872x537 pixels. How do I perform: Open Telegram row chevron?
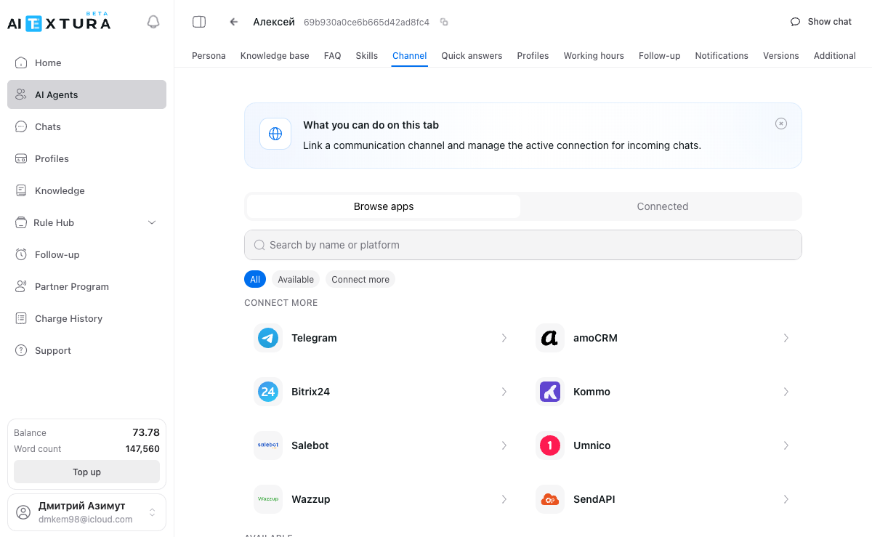[x=504, y=338]
